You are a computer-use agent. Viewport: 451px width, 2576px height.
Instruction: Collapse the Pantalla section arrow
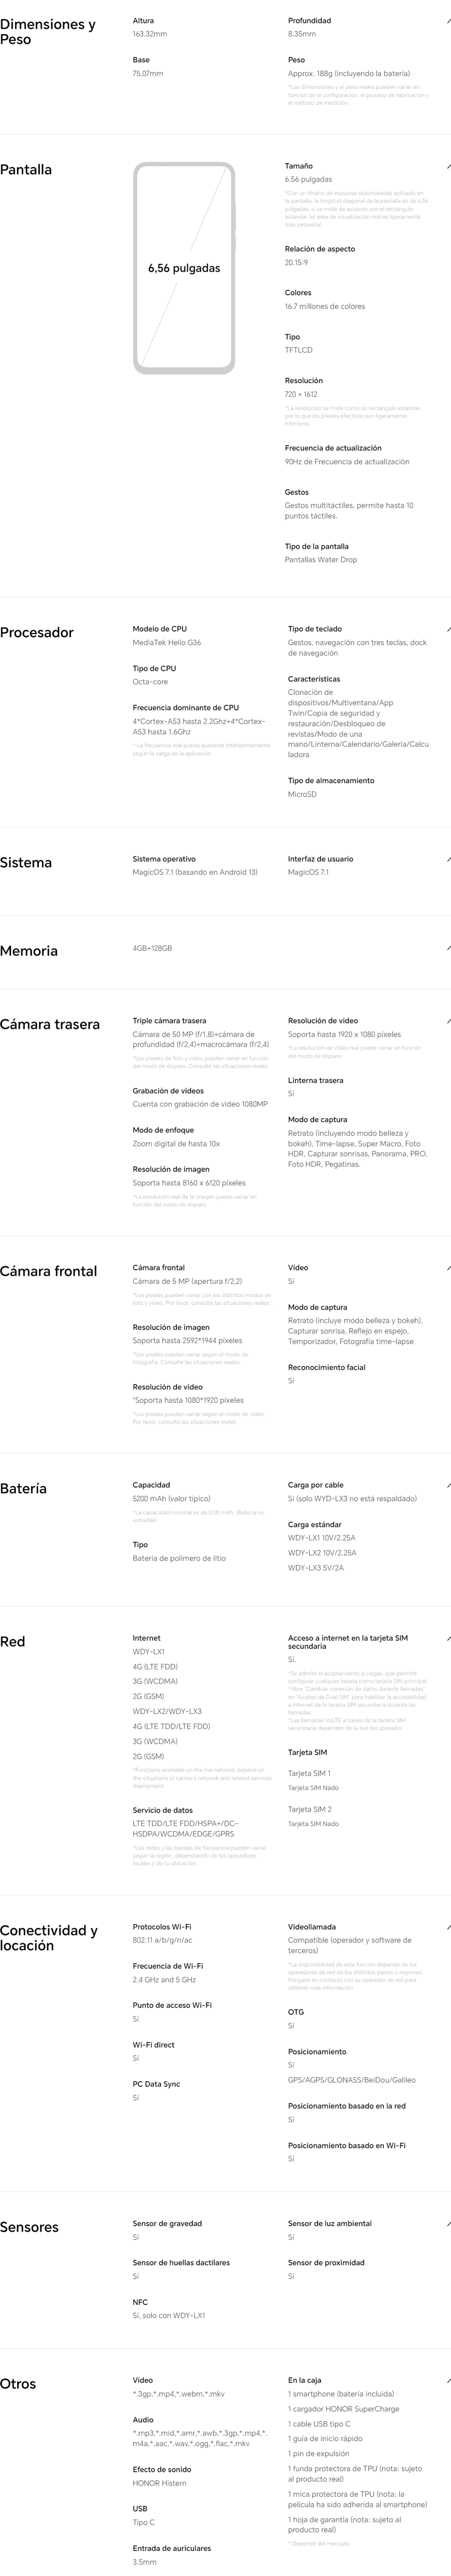(x=447, y=166)
